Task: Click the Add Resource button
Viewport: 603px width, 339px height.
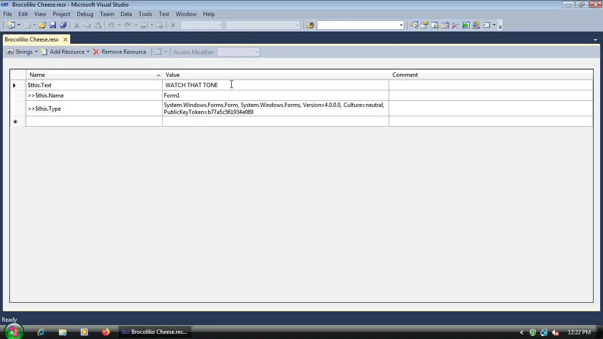Action: point(63,52)
